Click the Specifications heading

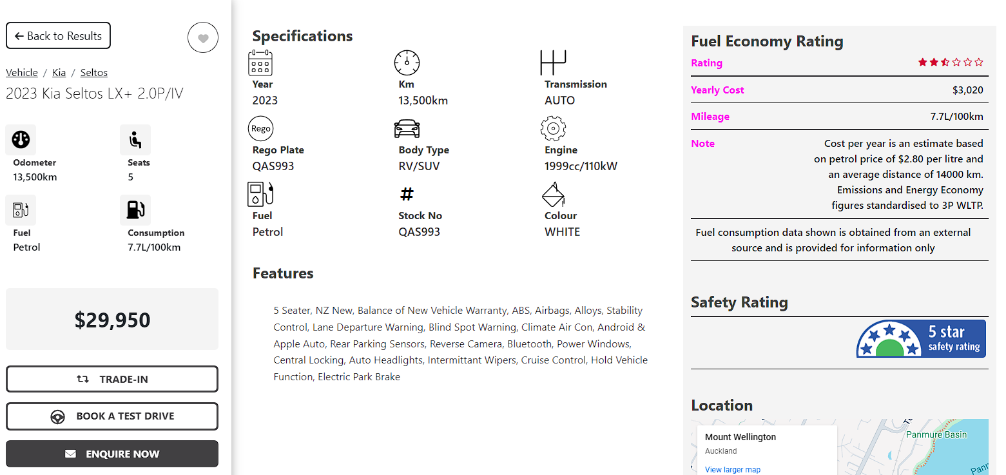302,36
